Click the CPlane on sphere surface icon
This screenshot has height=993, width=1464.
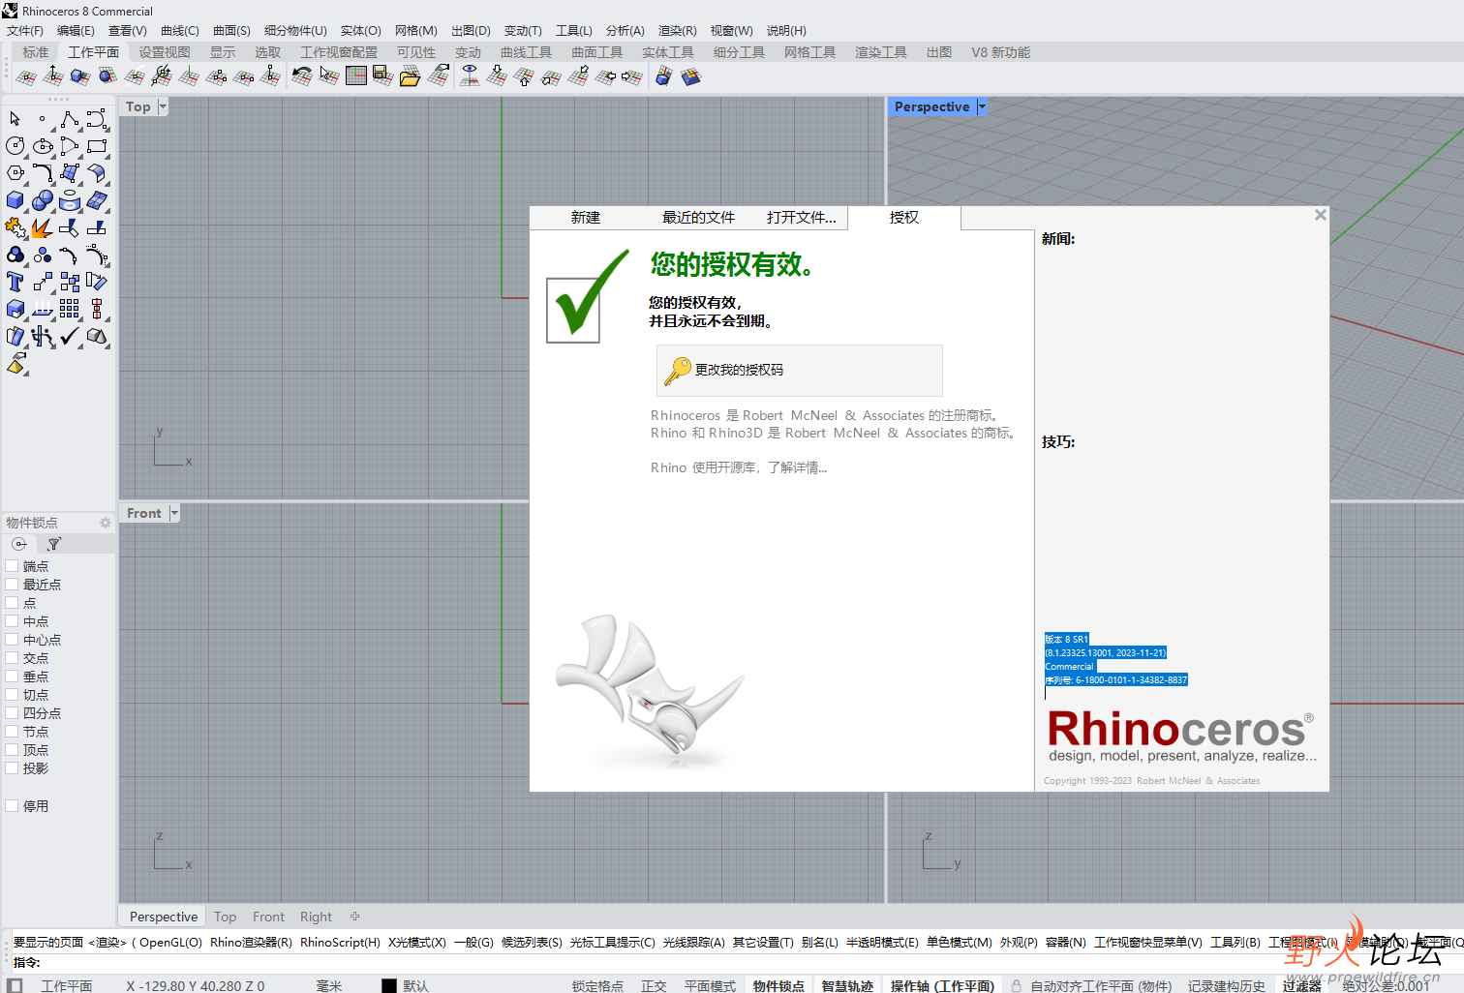click(x=107, y=76)
